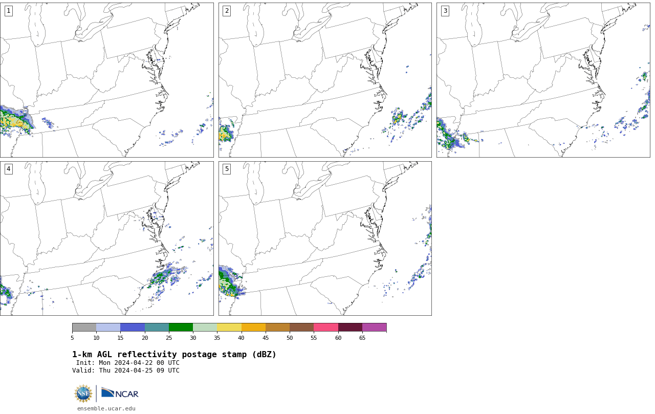Open ensemble member 3 map thumbnail

tap(543, 80)
